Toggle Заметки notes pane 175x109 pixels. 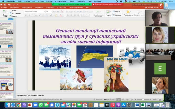[98, 99]
